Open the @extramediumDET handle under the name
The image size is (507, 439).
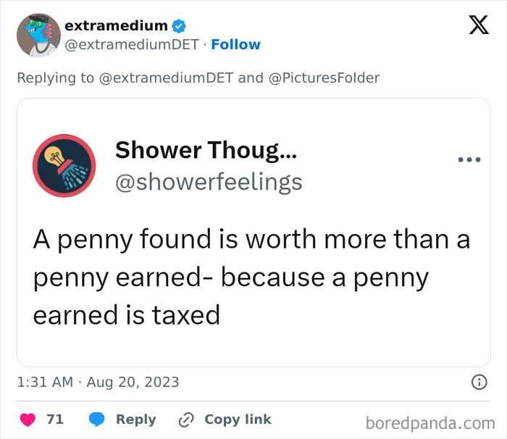(x=131, y=45)
